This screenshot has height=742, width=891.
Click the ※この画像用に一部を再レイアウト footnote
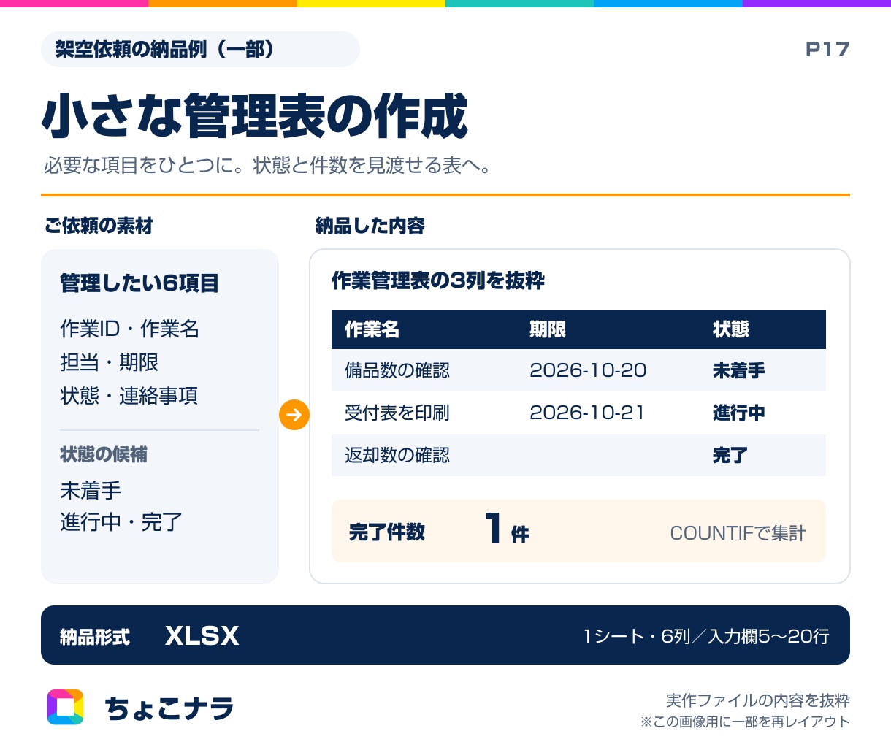(x=746, y=722)
